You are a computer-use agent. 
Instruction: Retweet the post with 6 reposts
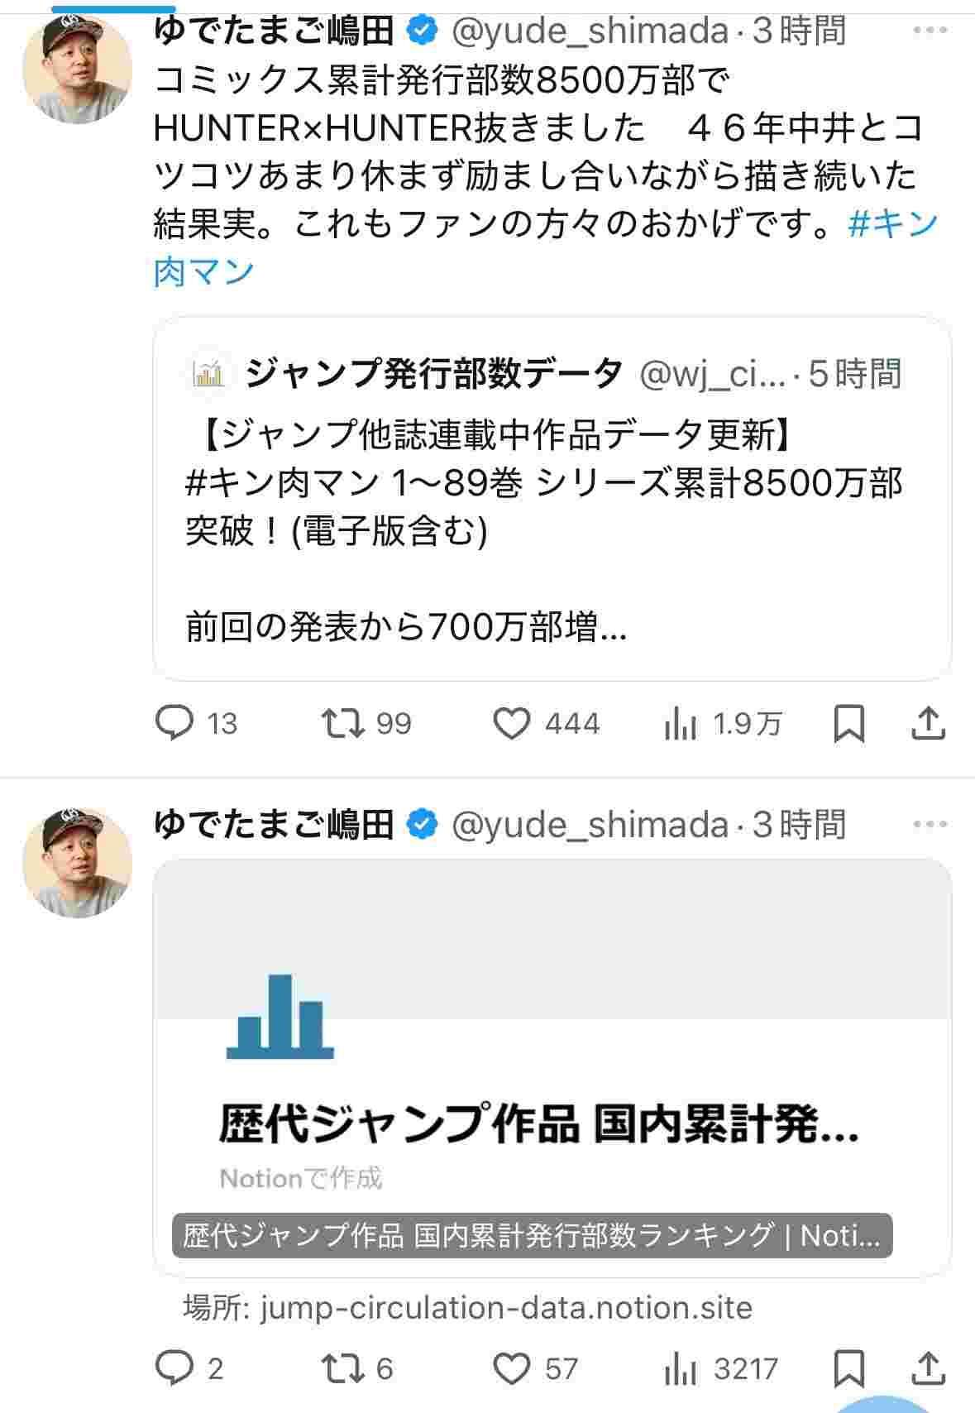[x=343, y=1368]
